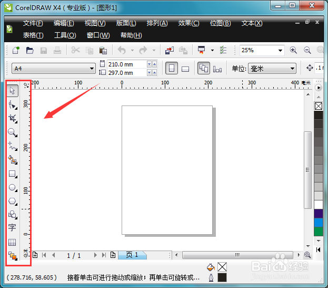Click the page width field 210.0 mm
Image resolution: width=328 pixels, height=288 pixels.
point(127,64)
